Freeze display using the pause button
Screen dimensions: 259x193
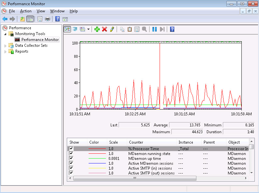click(x=154, y=29)
